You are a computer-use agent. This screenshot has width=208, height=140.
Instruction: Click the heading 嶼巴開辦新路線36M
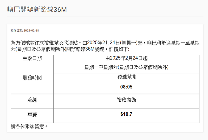[37, 10]
